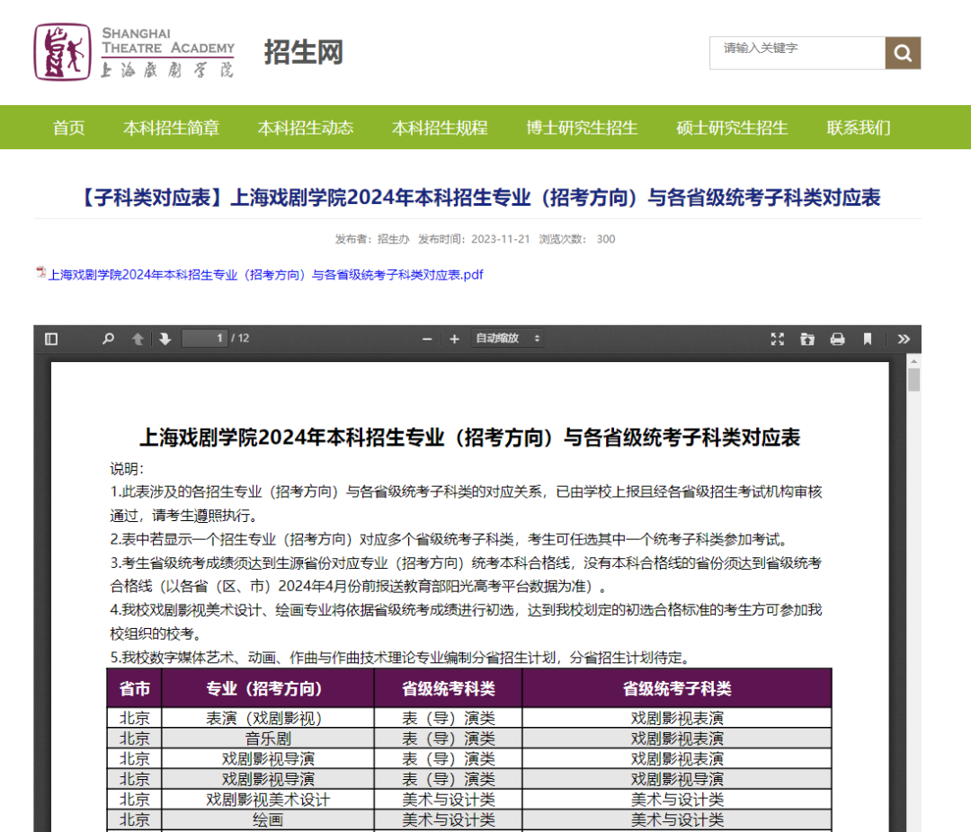Click the keyword search input box
Viewport: 971px width, 832px height.
(x=797, y=52)
